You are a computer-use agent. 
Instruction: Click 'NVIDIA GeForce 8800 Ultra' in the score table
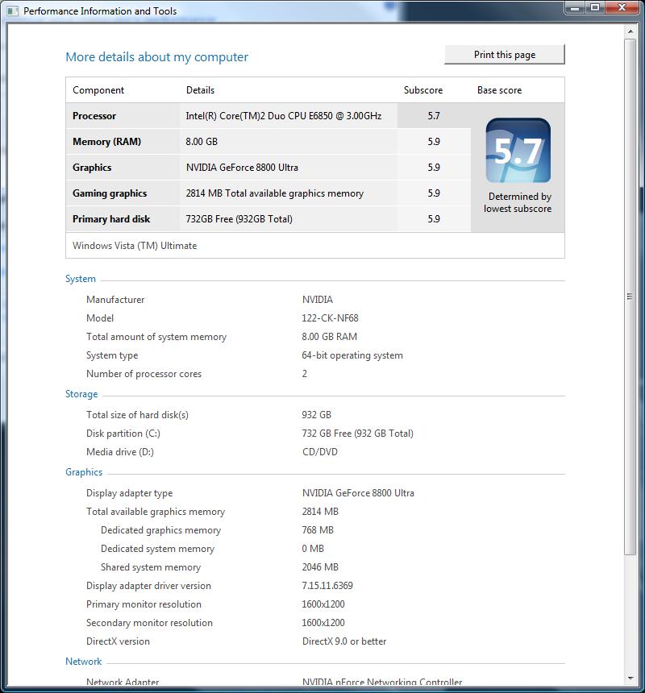click(242, 168)
